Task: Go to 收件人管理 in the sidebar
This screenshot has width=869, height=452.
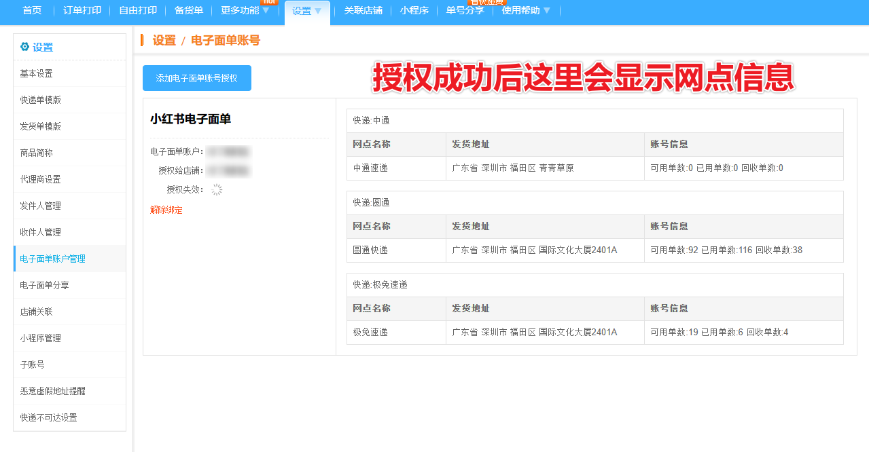Action: [x=69, y=232]
